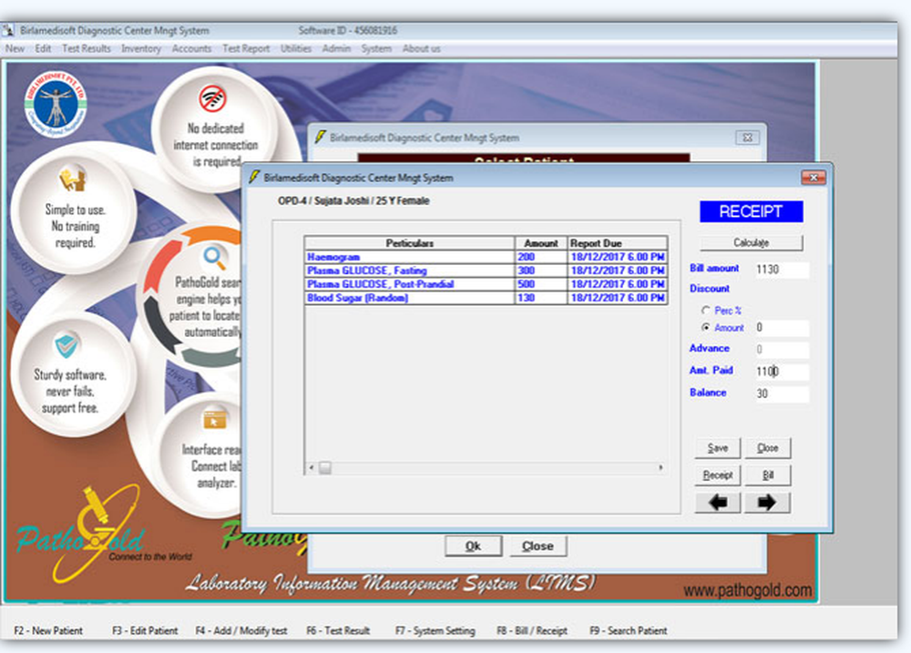911x653 pixels.
Task: Click the Perticulars column header
Action: [x=410, y=243]
